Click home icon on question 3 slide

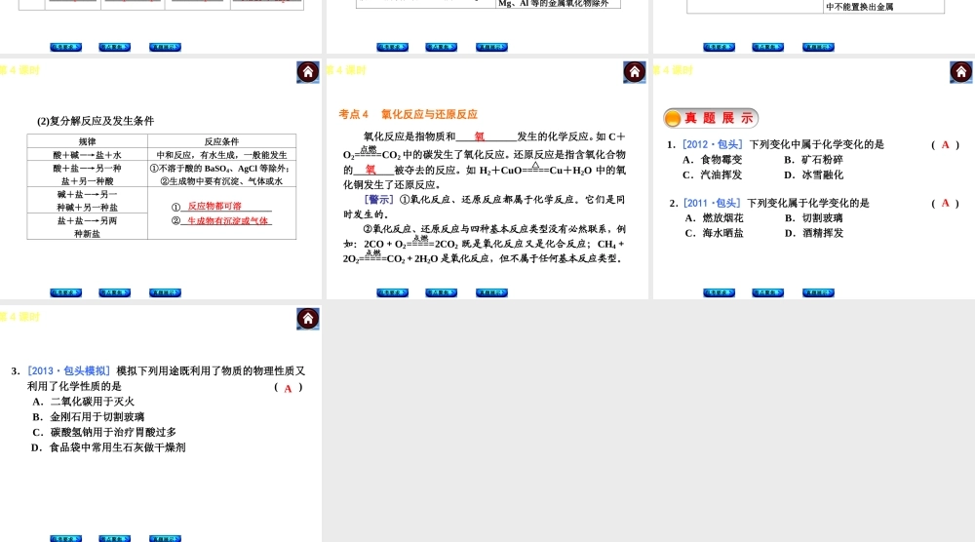click(308, 319)
